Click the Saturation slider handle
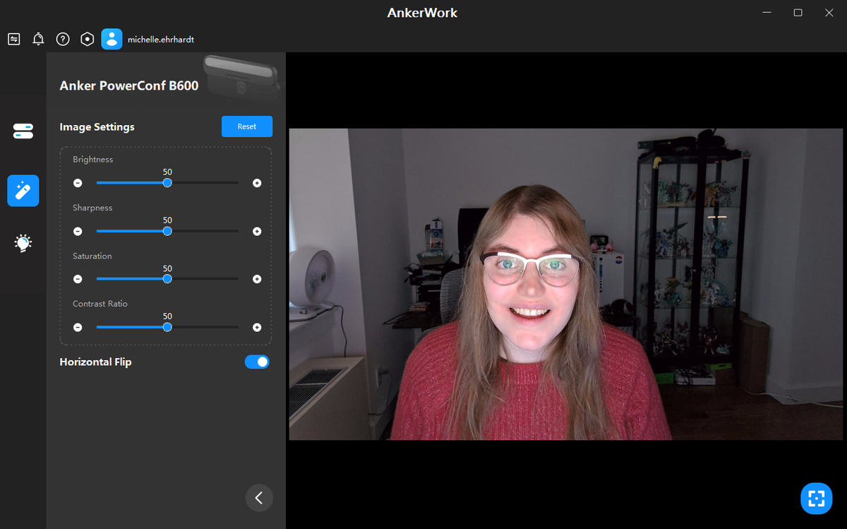 coord(167,279)
